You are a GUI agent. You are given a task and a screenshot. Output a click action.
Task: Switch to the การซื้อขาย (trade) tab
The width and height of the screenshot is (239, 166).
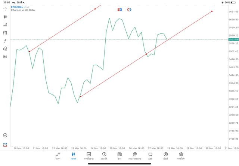89,156
